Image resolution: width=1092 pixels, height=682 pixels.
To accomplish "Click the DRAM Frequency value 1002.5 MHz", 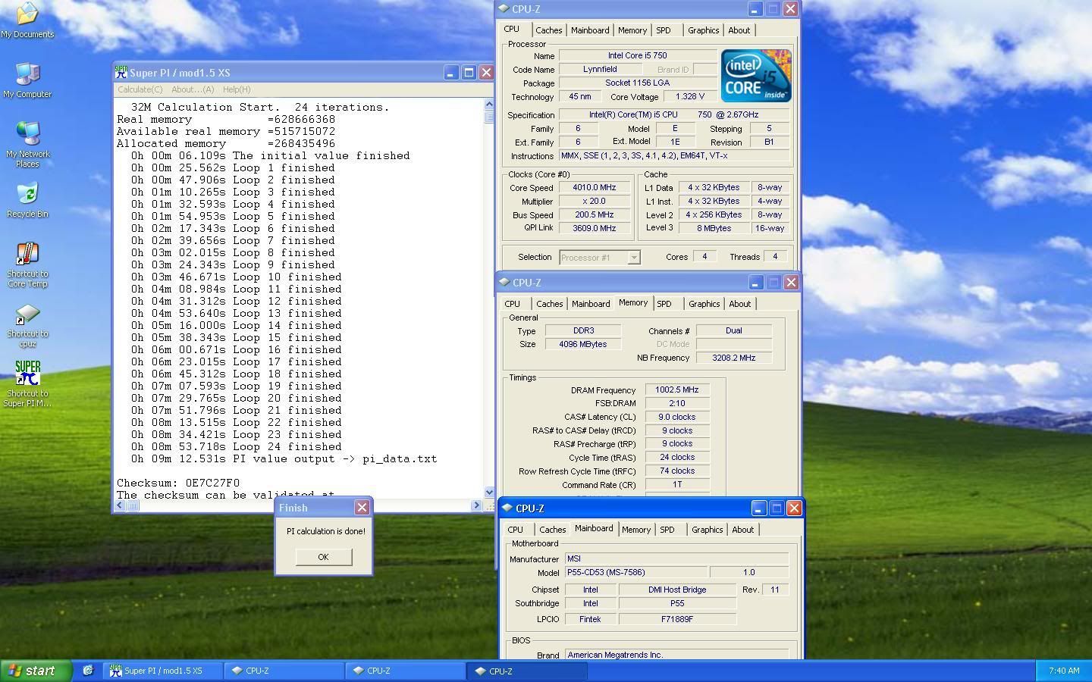I will click(x=677, y=390).
